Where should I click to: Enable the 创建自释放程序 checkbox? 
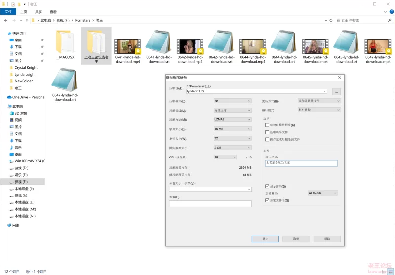coord(267,125)
